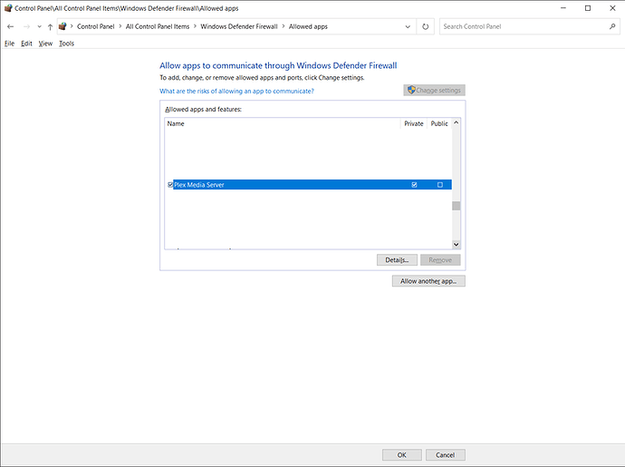
Task: Click Allow another app button
Action: pos(428,281)
